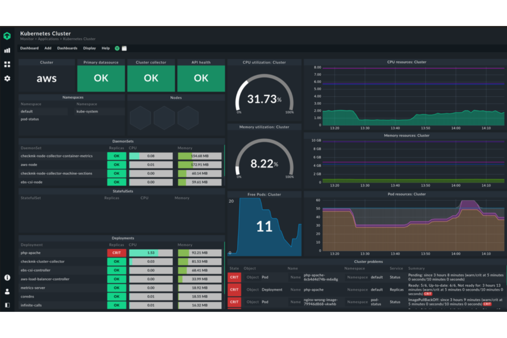Open the Monitor menu in the sidebar

[x=7, y=50]
